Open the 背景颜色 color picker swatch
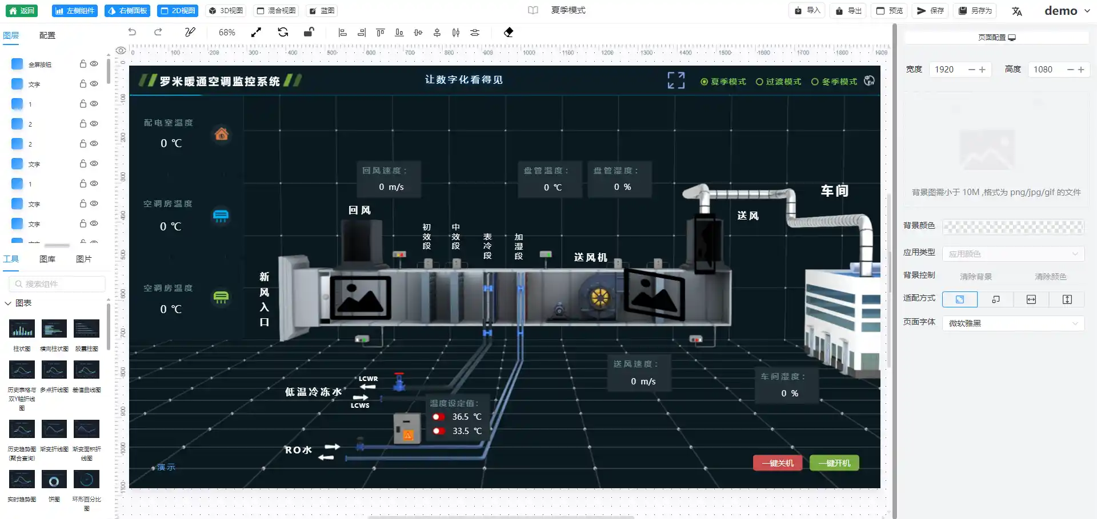The height and width of the screenshot is (519, 1097). pos(1013,226)
